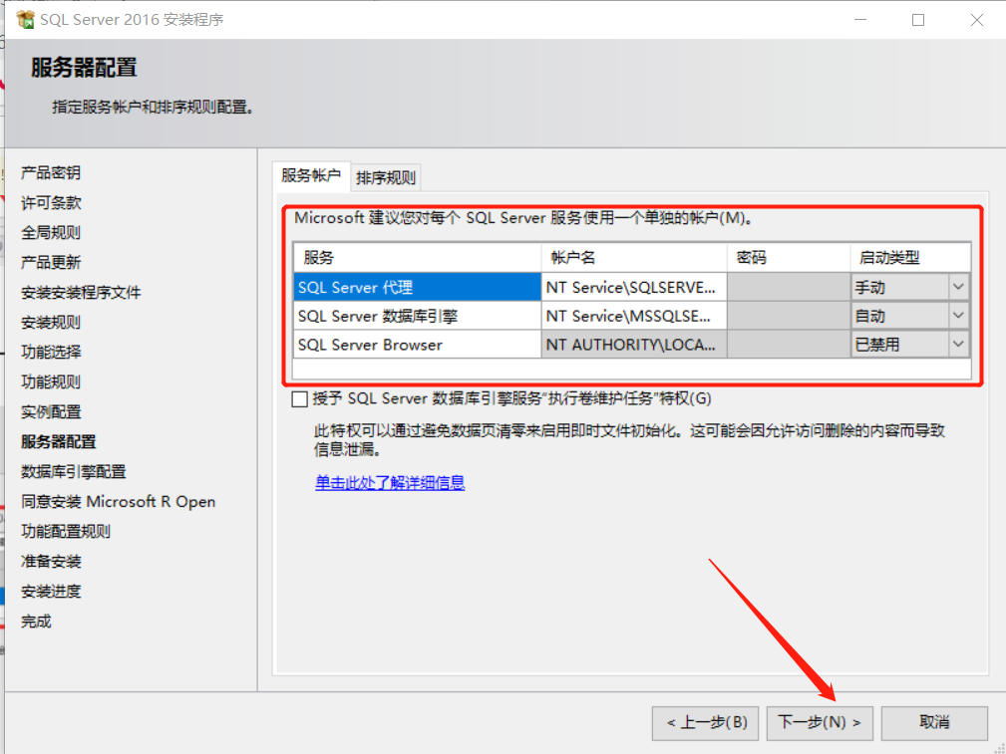Viewport: 1006px width, 754px height.
Task: Click the 启动类型 column header
Action: pos(910,258)
